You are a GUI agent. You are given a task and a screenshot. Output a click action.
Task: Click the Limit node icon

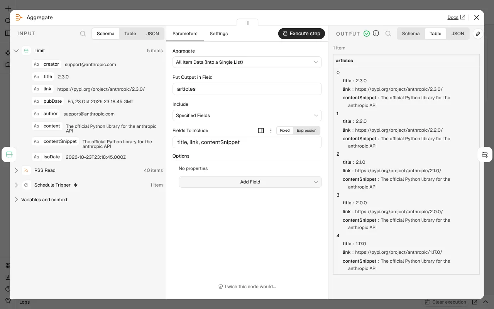coord(26,51)
